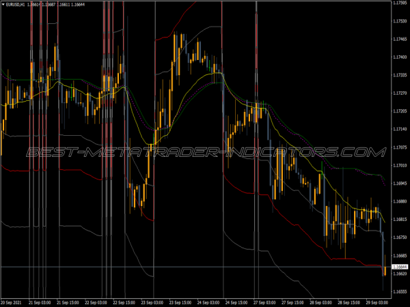Click the 27 Sep 03:00 time label
Screen dimensions: 410x307
tap(264, 303)
